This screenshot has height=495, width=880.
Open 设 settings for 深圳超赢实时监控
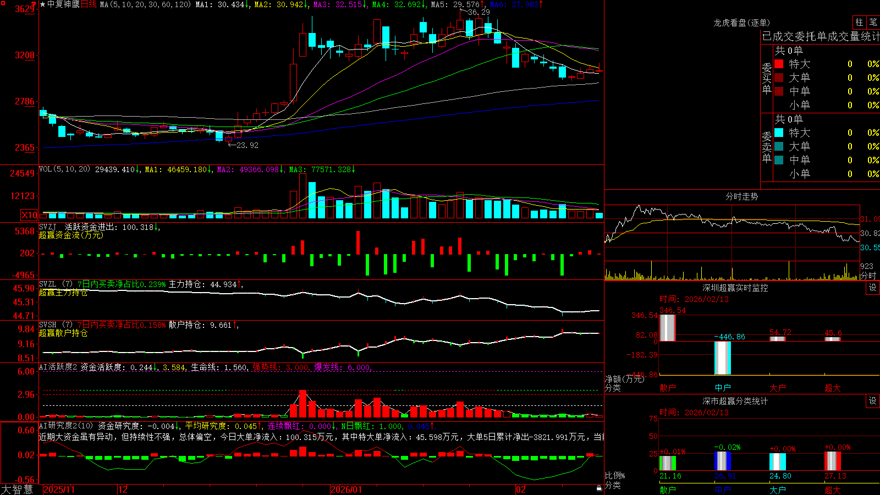[873, 288]
